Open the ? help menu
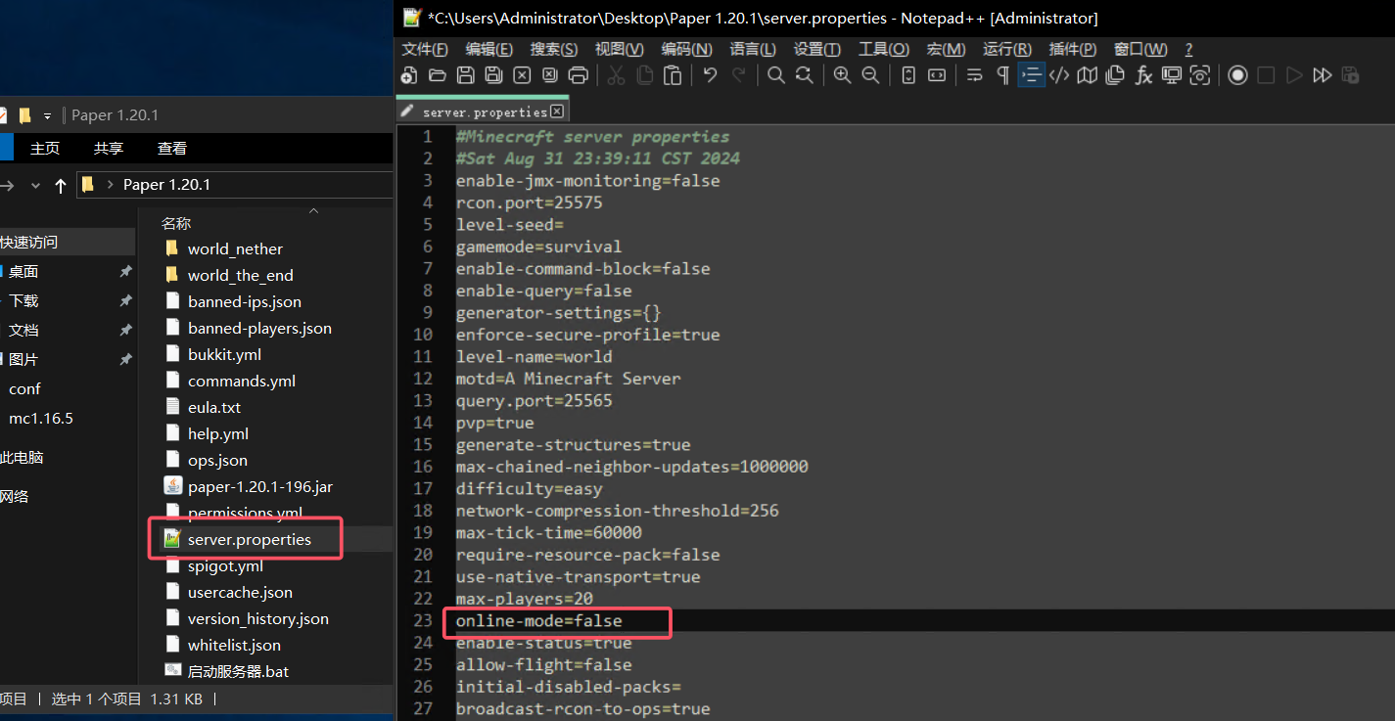 tap(1188, 49)
